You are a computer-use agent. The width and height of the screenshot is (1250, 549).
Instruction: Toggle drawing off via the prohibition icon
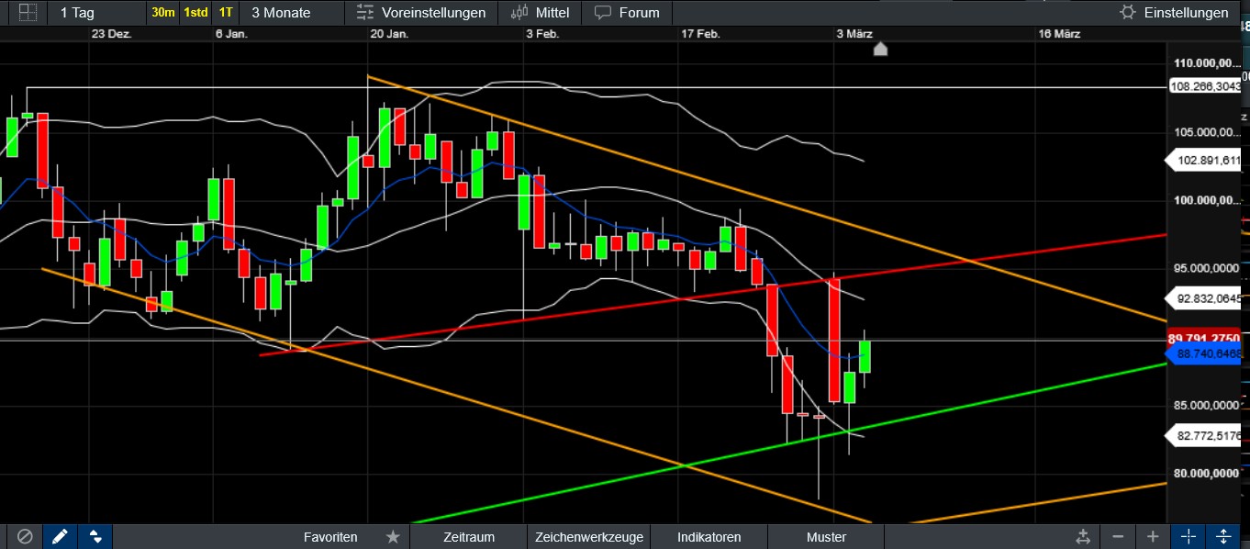[26, 536]
